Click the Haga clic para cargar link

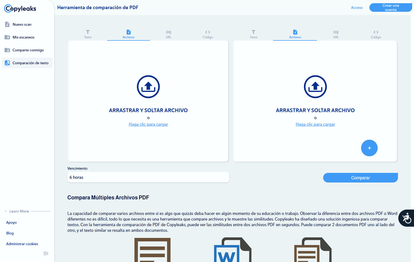148,124
